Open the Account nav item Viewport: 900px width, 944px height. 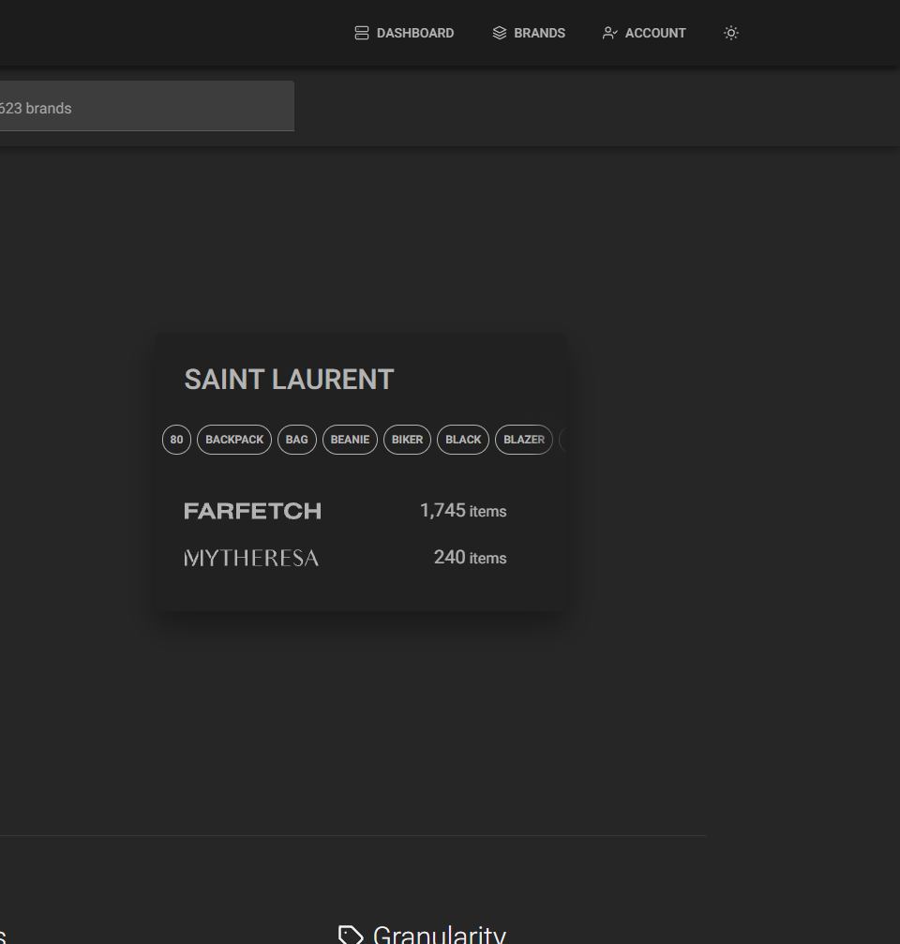click(x=643, y=33)
